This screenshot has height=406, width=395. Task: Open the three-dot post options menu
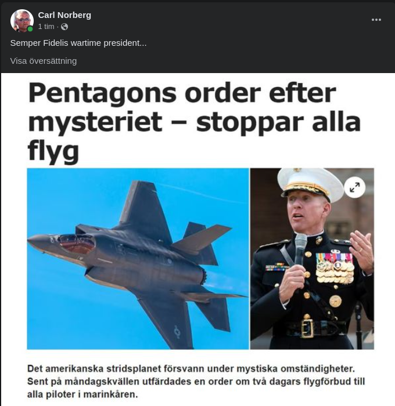(376, 20)
